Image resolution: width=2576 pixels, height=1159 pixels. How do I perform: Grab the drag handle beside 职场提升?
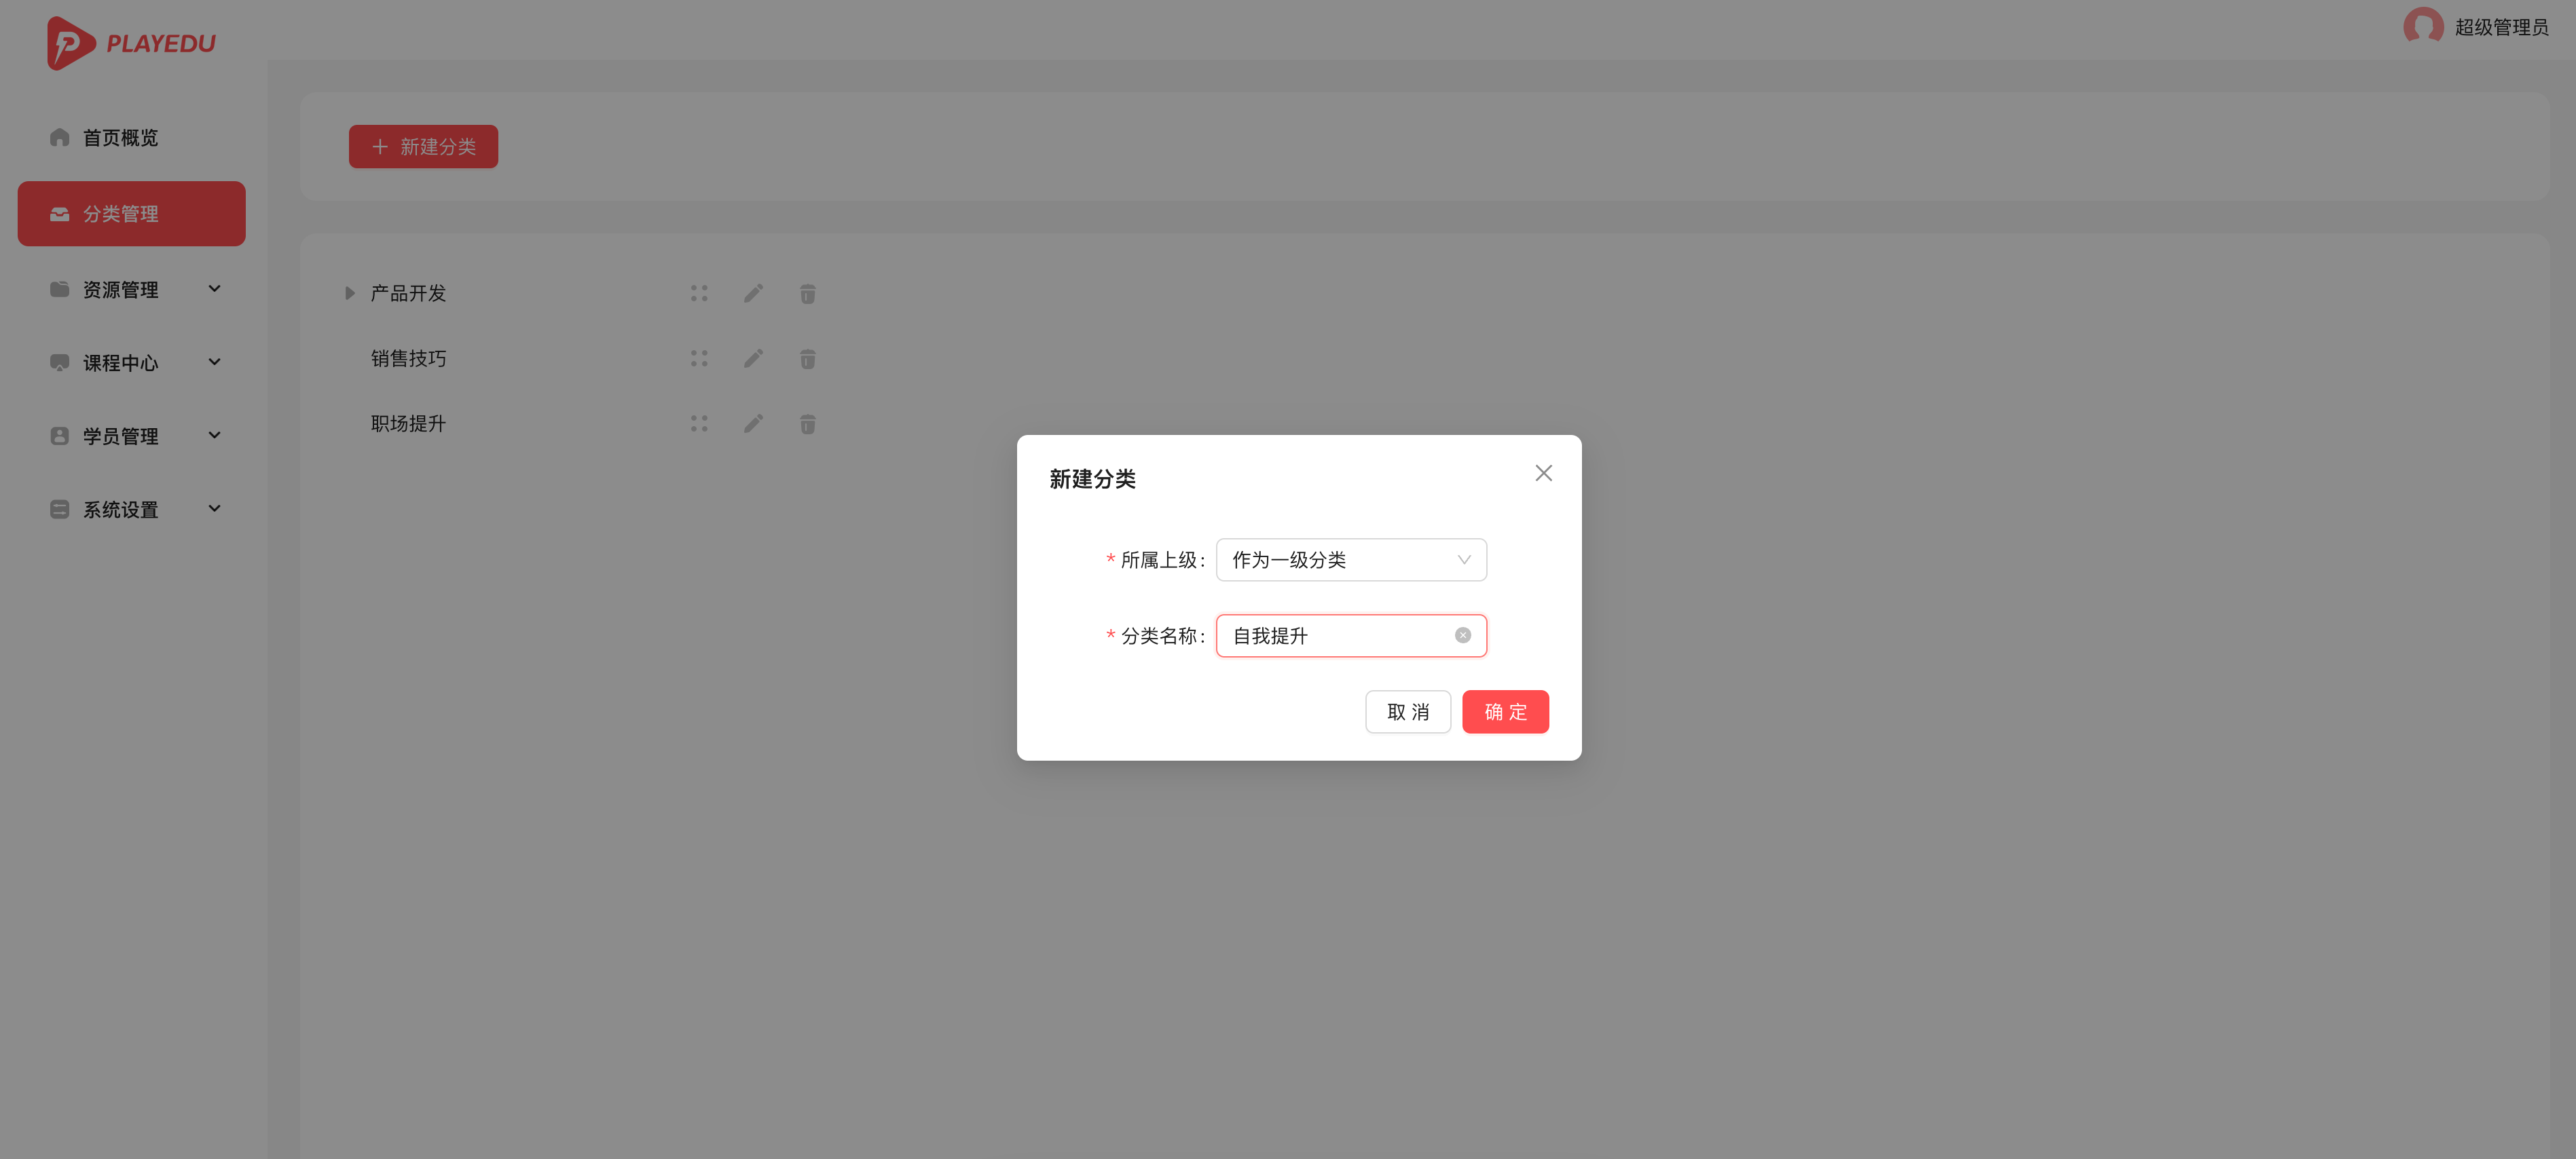point(699,423)
